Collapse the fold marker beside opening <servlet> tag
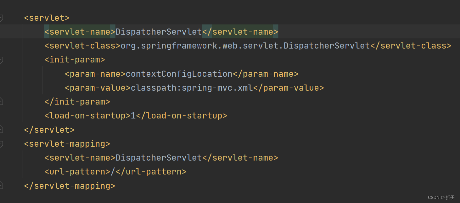Image resolution: width=460 pixels, height=203 pixels. 1,18
